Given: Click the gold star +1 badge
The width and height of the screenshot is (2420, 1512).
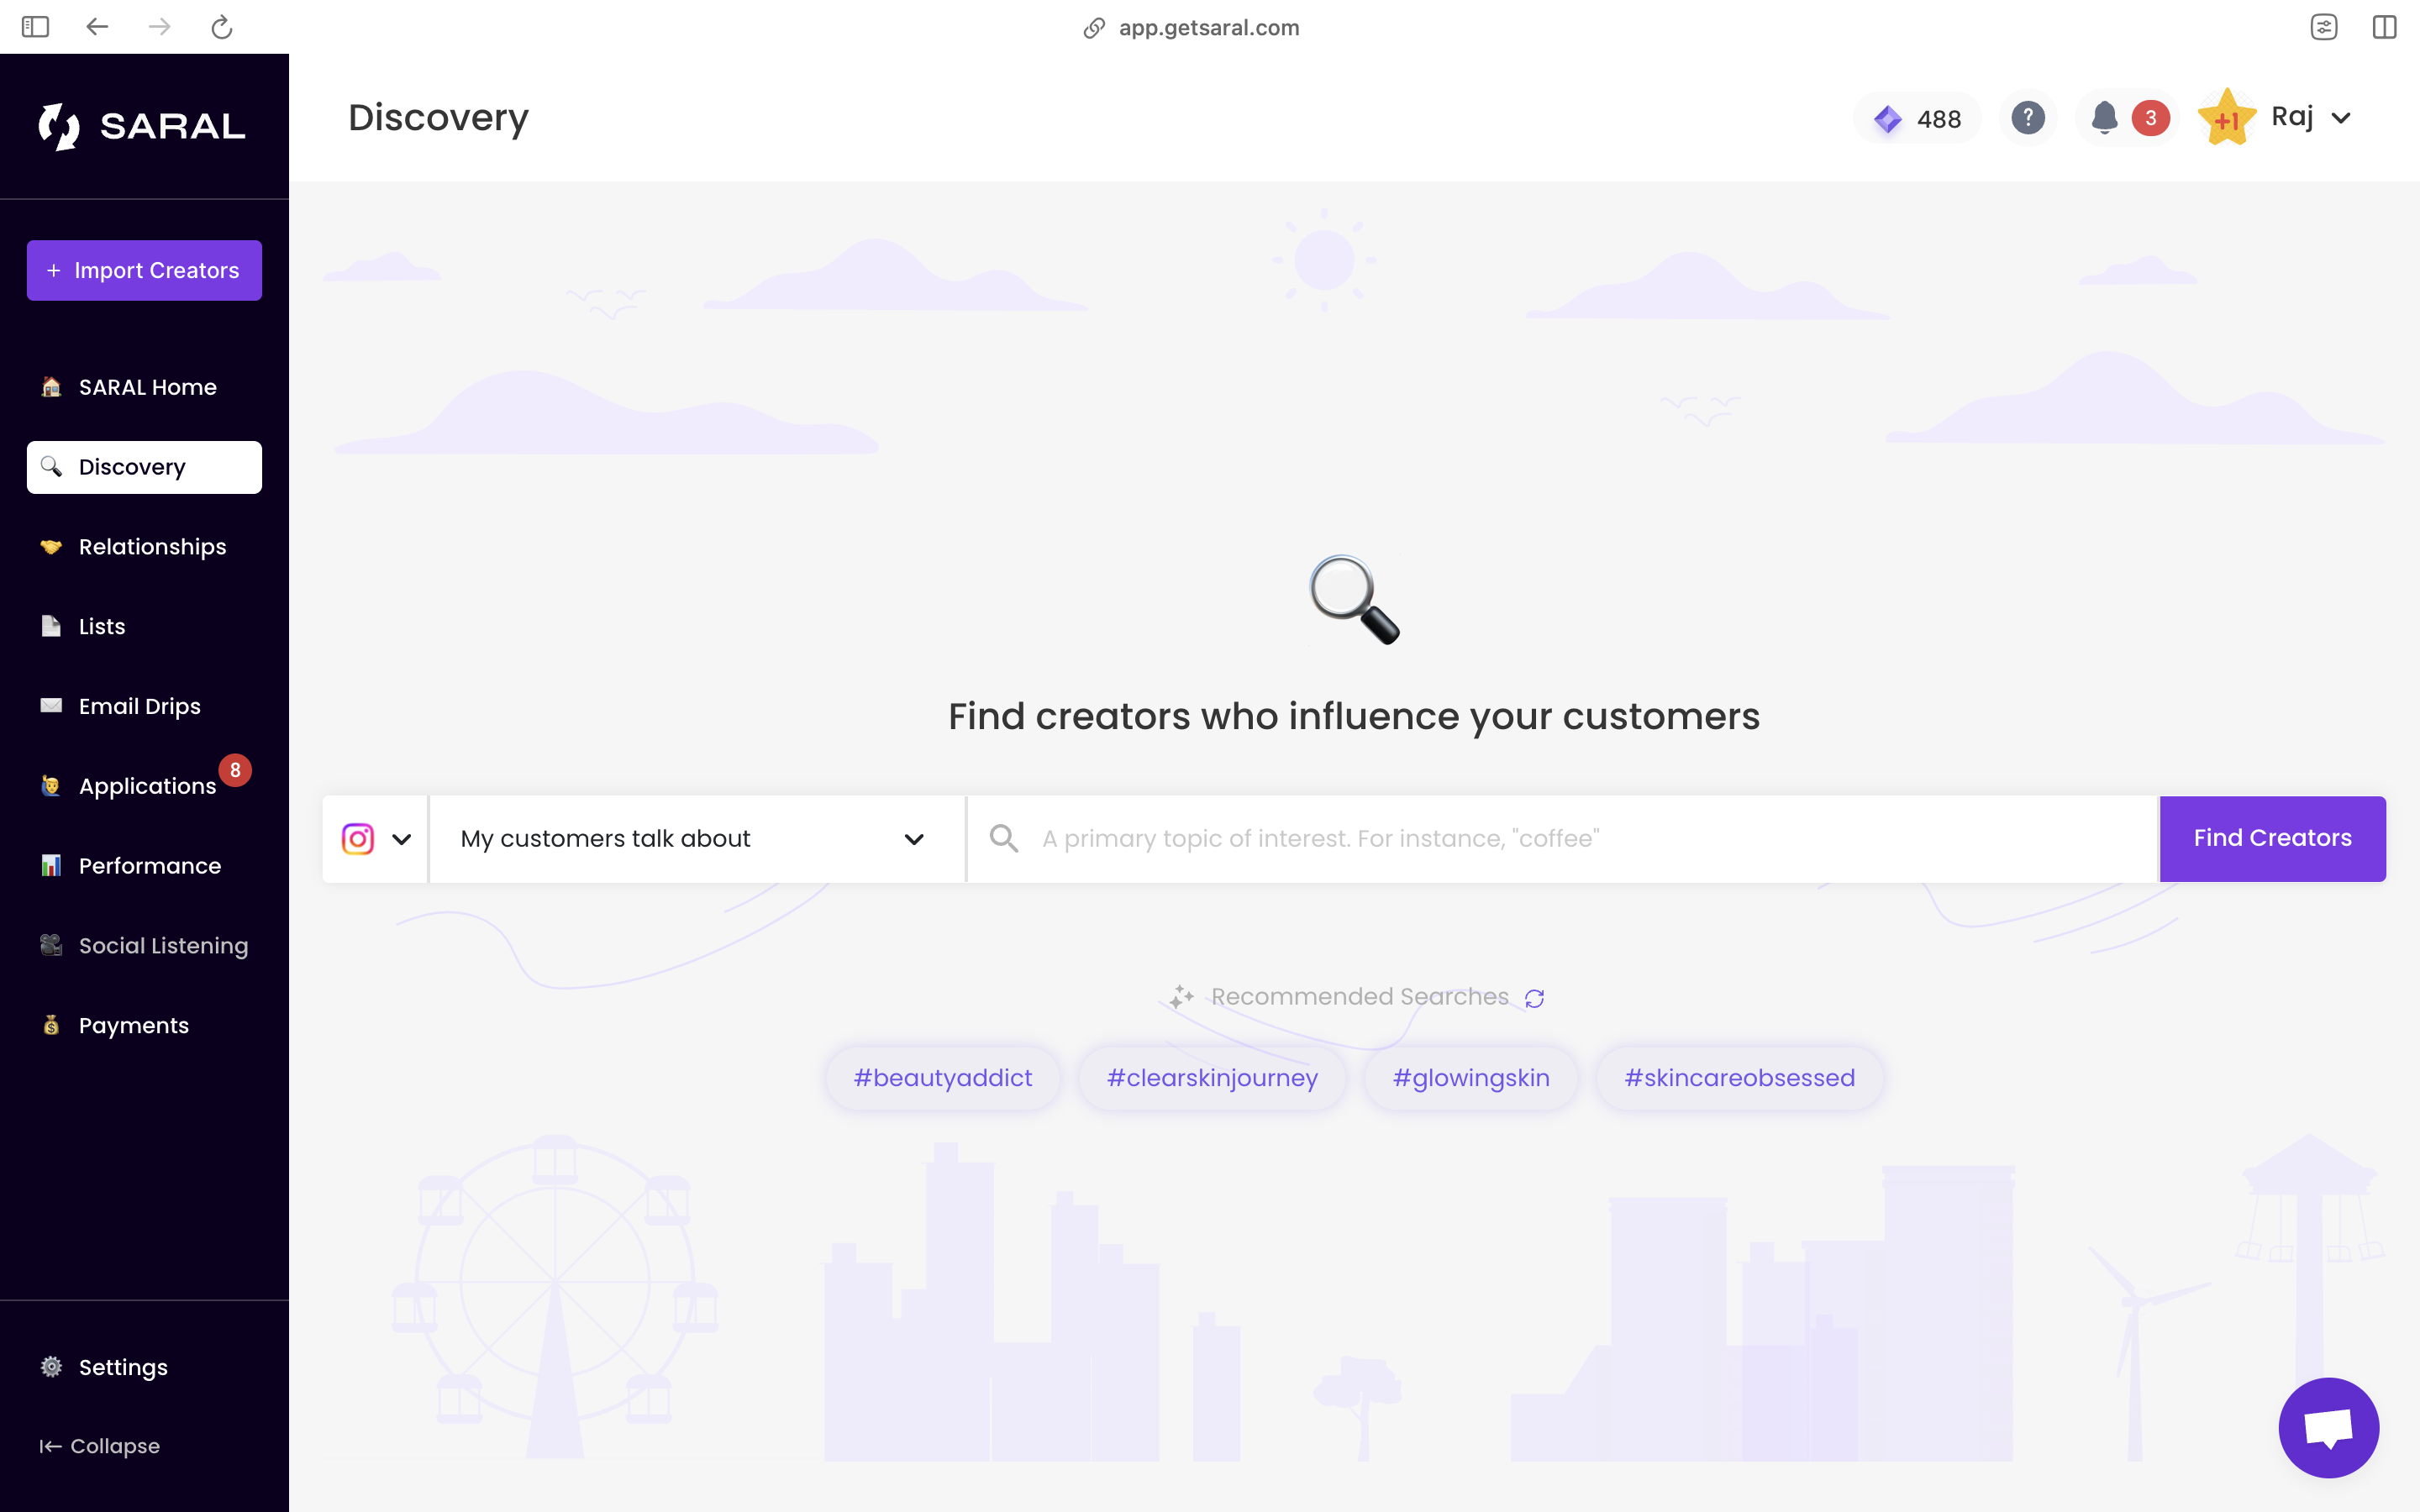Looking at the screenshot, I should click(x=2226, y=118).
